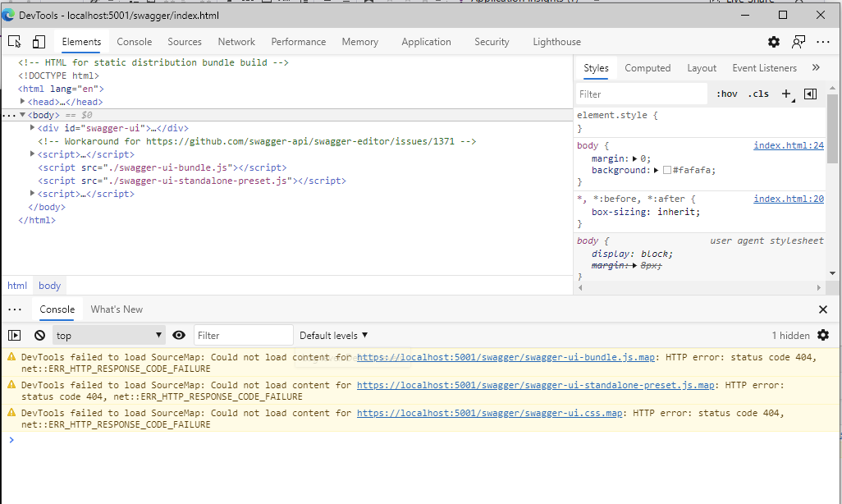Show more Styles pane tabs chevron
This screenshot has height=504, width=842.
[x=817, y=67]
